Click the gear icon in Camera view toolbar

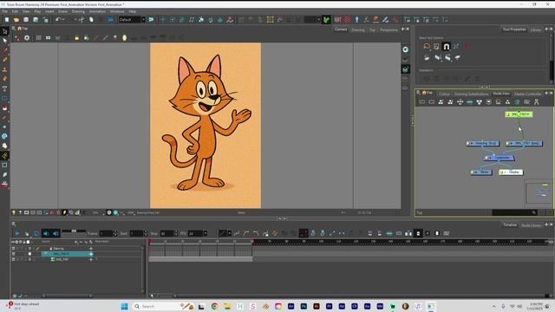click(27, 38)
